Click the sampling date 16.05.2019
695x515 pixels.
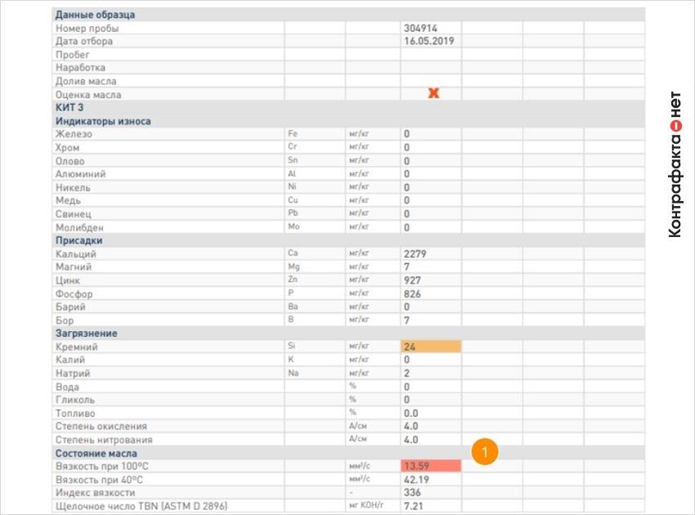pyautogui.click(x=428, y=41)
